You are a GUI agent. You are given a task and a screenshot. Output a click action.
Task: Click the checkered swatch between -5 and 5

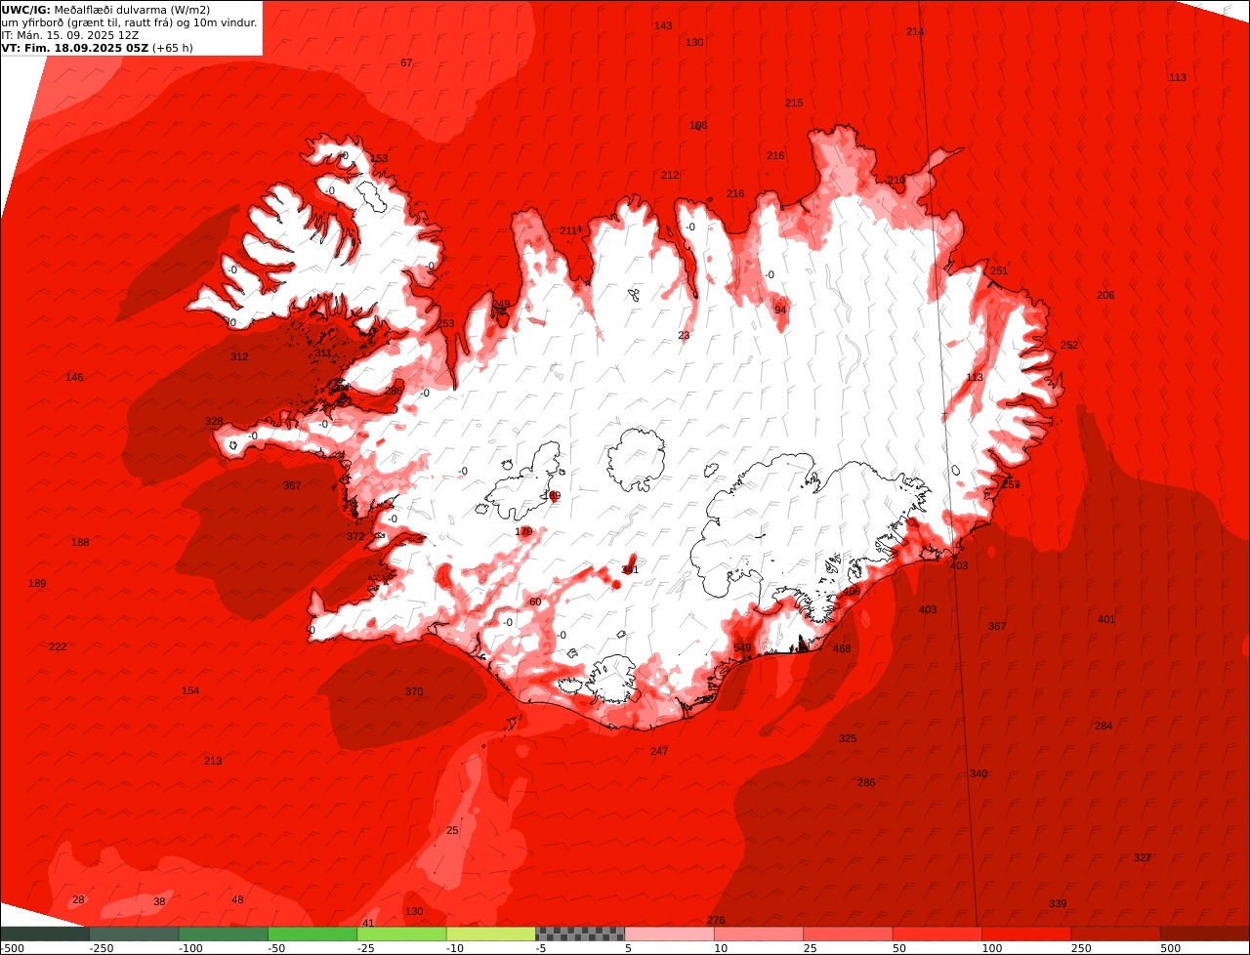(580, 934)
